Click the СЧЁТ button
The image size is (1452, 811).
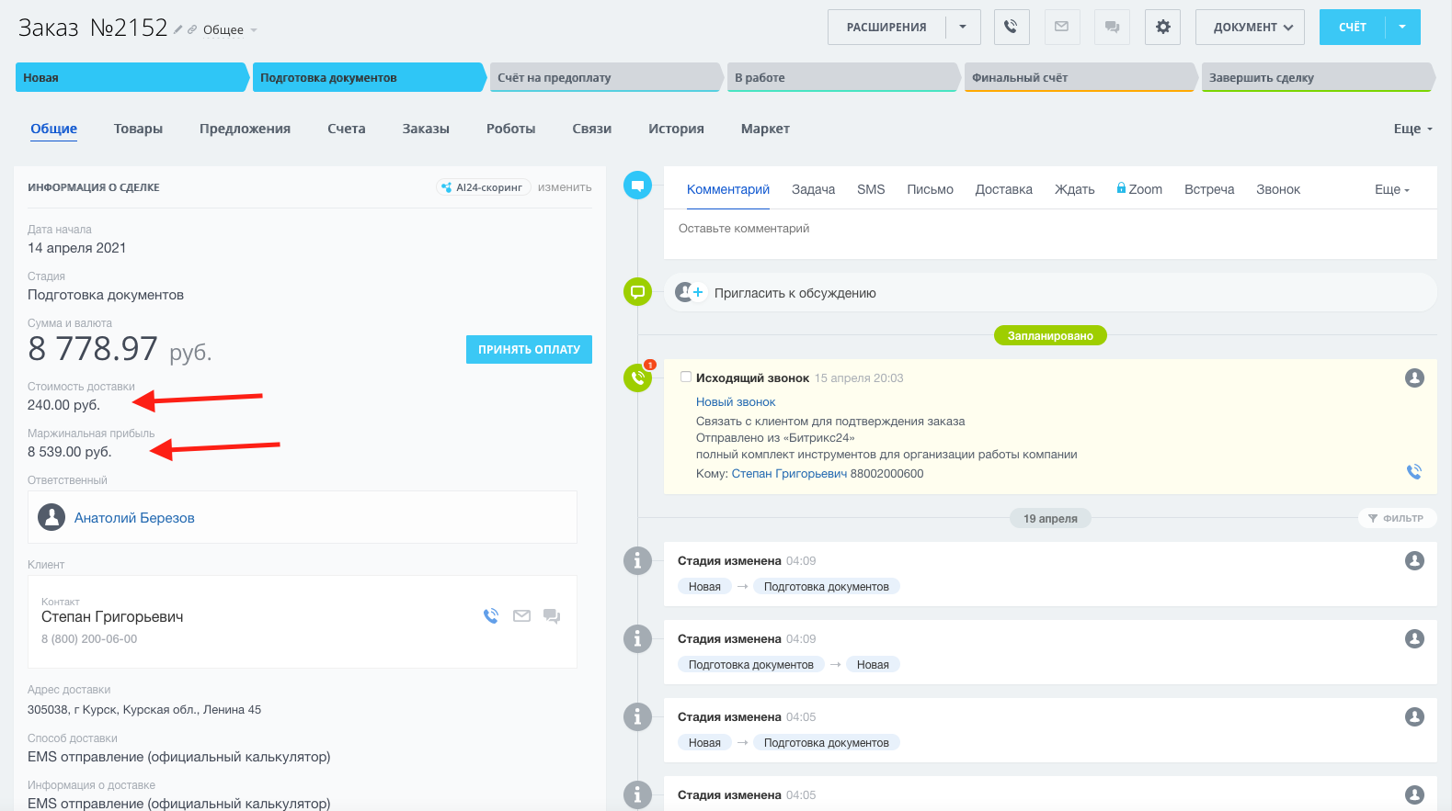[1352, 28]
